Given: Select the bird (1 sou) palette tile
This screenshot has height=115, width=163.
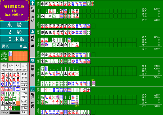Looking at the screenshot, I should pyautogui.click(x=3, y=94).
